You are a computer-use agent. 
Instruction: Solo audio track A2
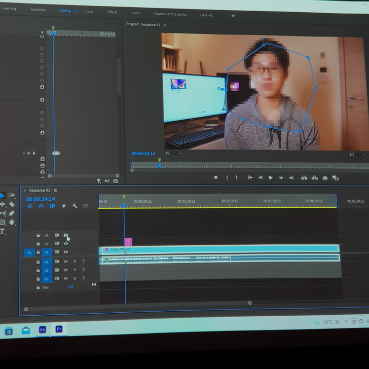[75, 271]
